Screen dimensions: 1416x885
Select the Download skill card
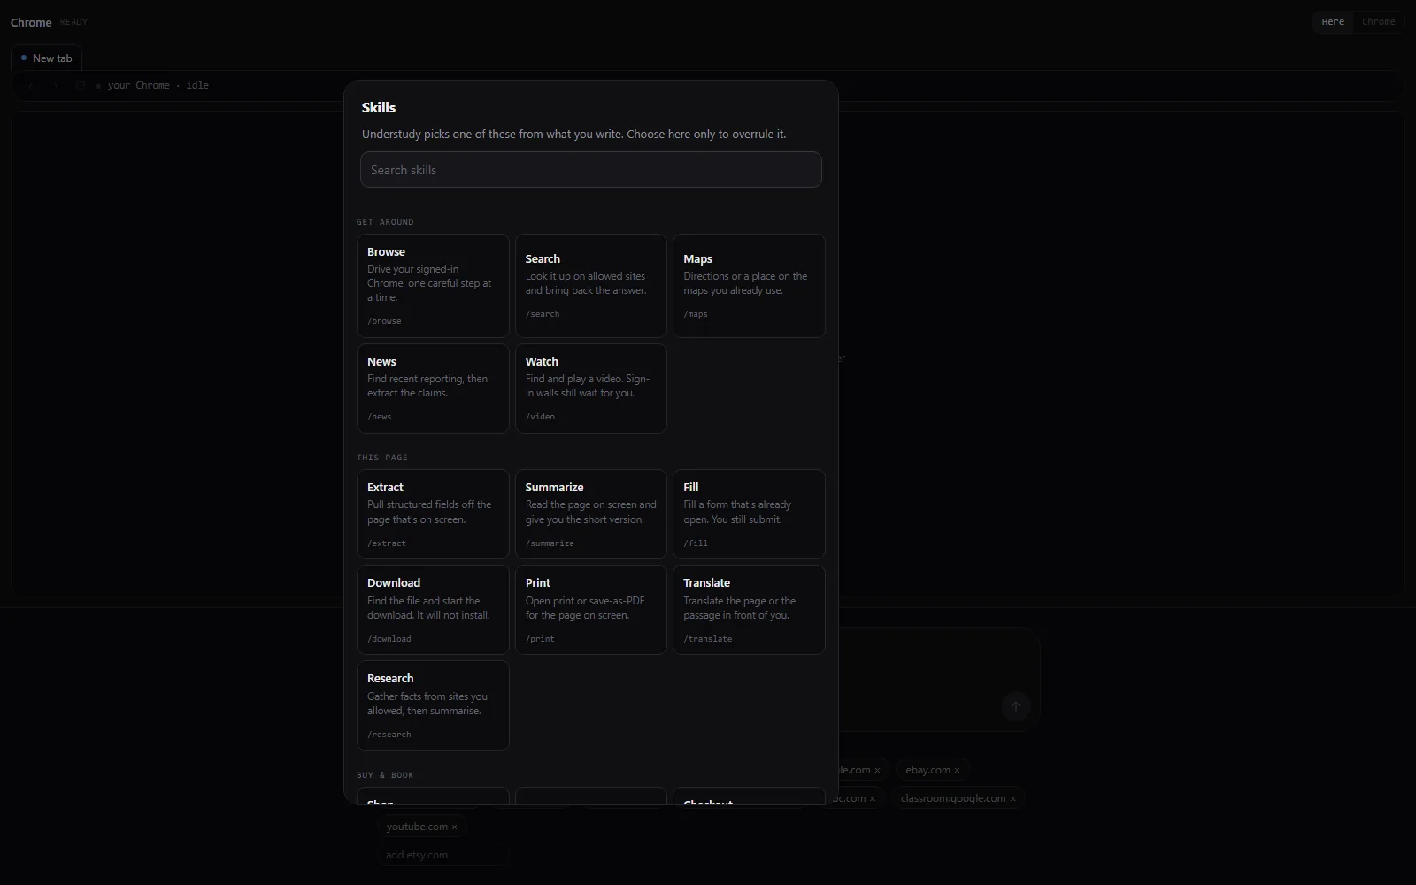[433, 610]
